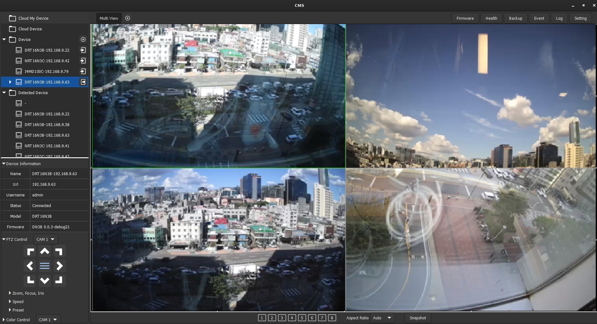The width and height of the screenshot is (597, 324).
Task: Click the PTZ up arrow
Action: tap(45, 251)
